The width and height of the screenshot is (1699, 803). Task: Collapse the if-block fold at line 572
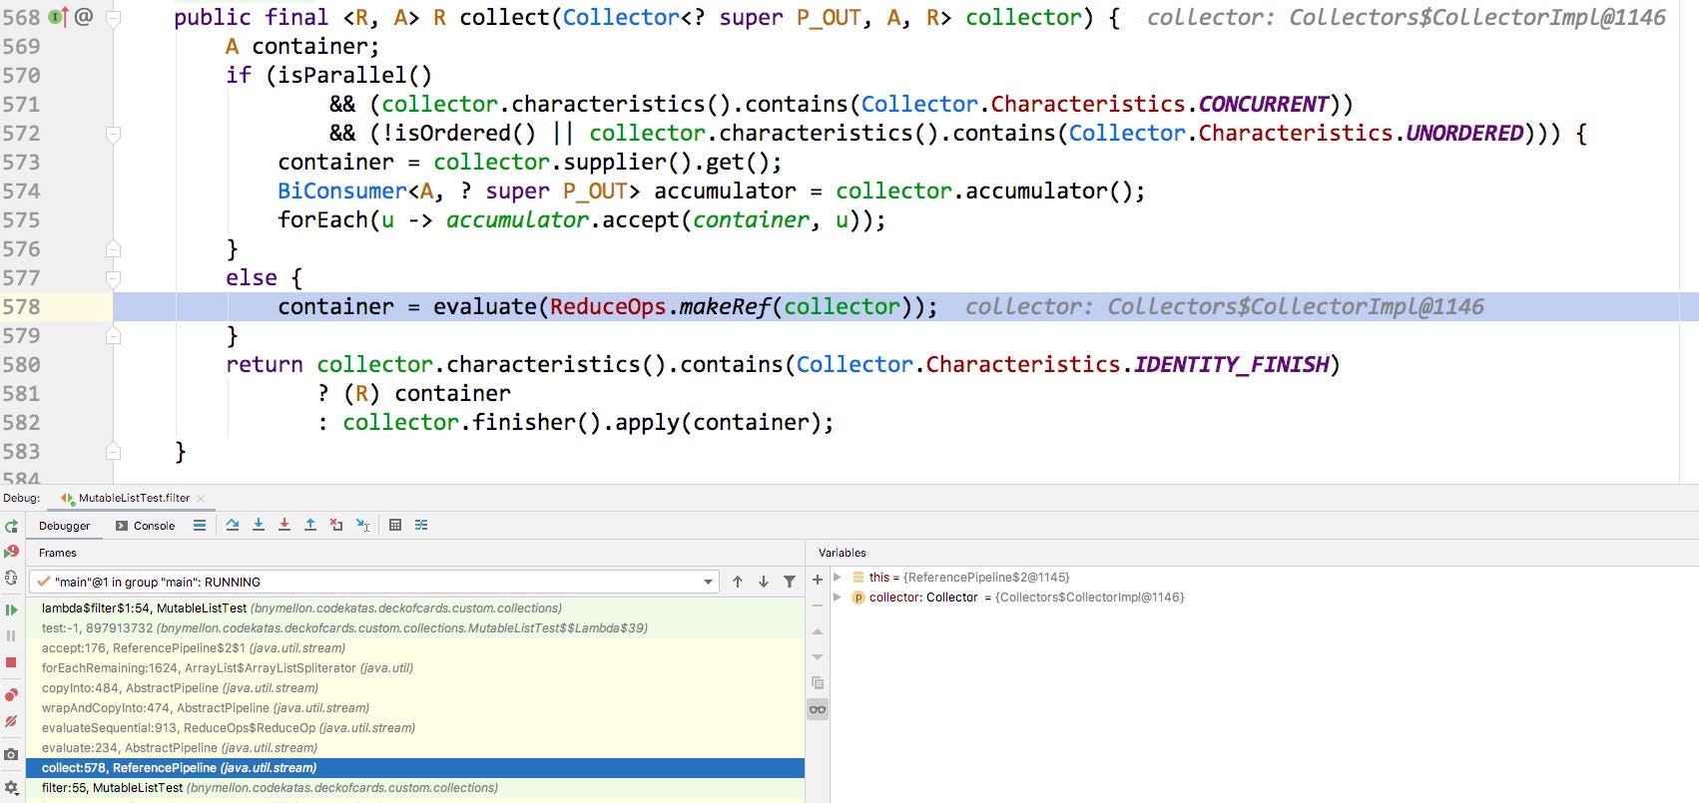(x=113, y=134)
